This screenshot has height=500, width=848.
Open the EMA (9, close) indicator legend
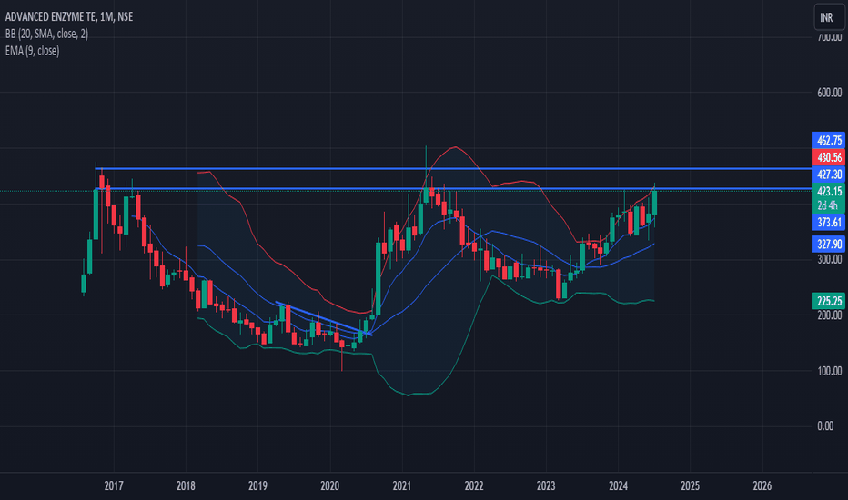[33, 51]
